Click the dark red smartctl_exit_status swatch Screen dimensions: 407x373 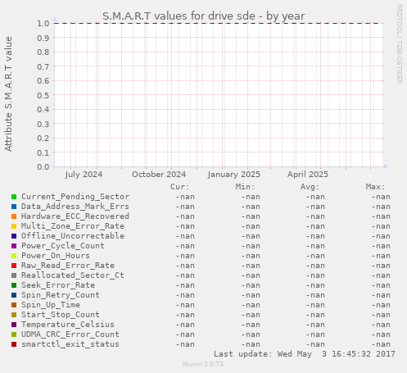pyautogui.click(x=14, y=344)
